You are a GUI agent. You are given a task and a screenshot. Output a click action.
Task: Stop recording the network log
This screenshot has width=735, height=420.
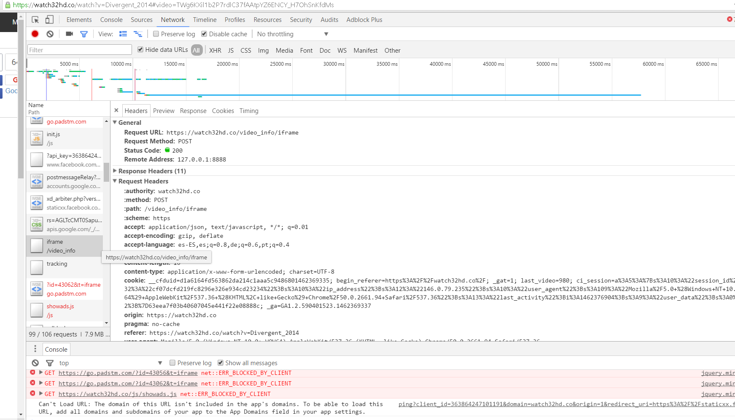35,34
